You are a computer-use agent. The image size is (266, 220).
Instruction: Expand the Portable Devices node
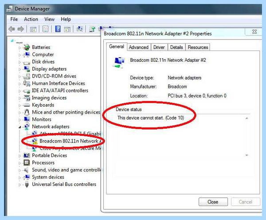point(20,156)
